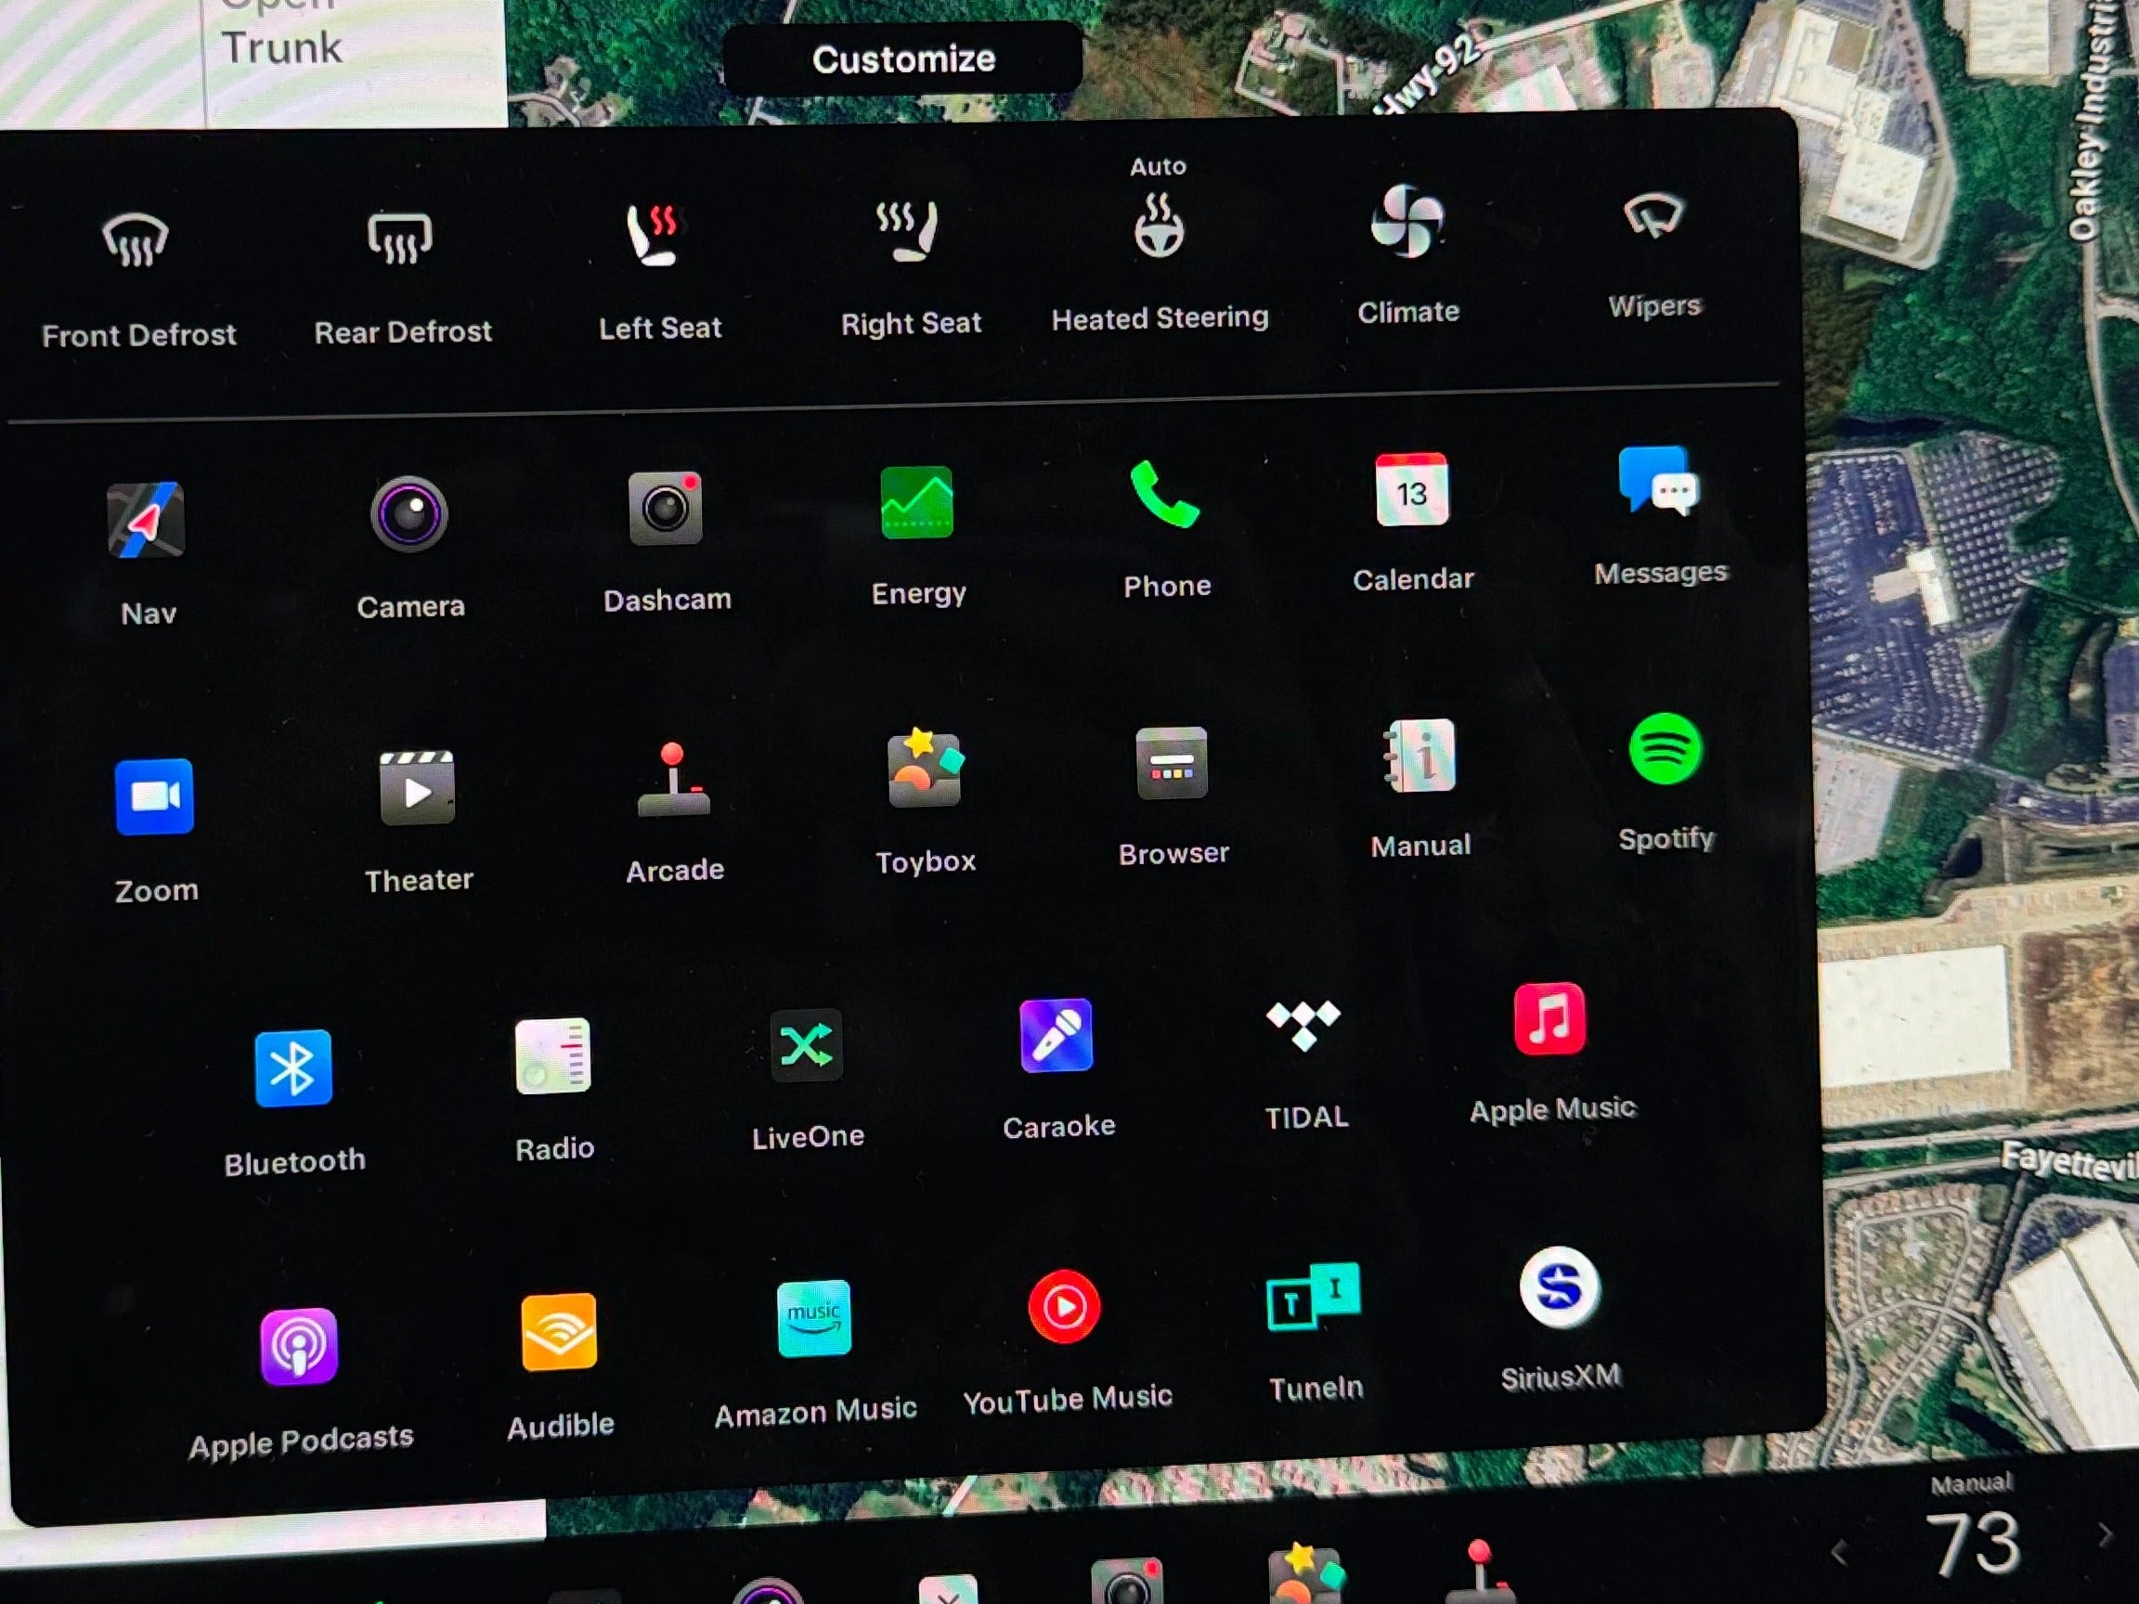Open TIDAL
Screen dimensions: 2139x1604
(1303, 1026)
